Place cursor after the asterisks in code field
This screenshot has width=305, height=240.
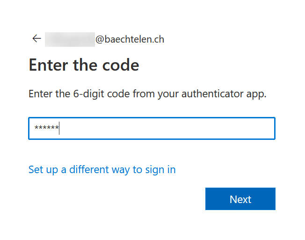coord(60,129)
